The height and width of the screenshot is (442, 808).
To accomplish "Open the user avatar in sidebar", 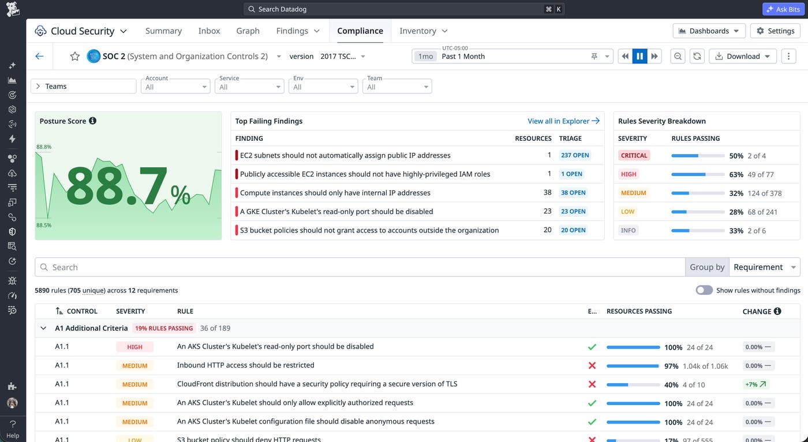I will tap(12, 403).
